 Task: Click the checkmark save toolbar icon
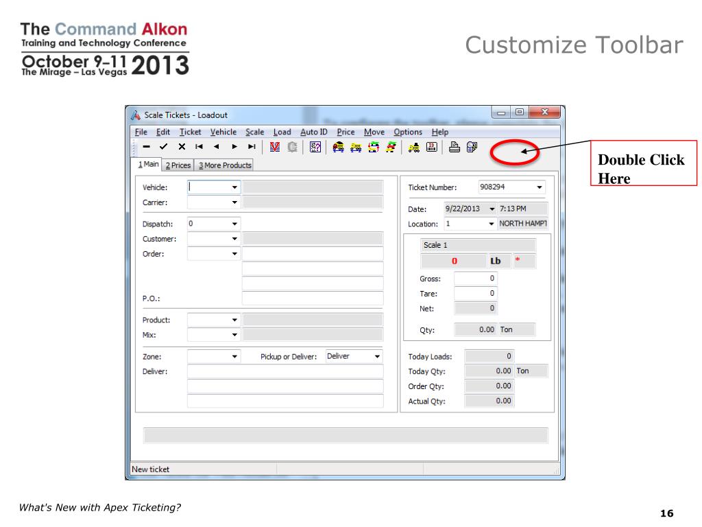coord(163,147)
